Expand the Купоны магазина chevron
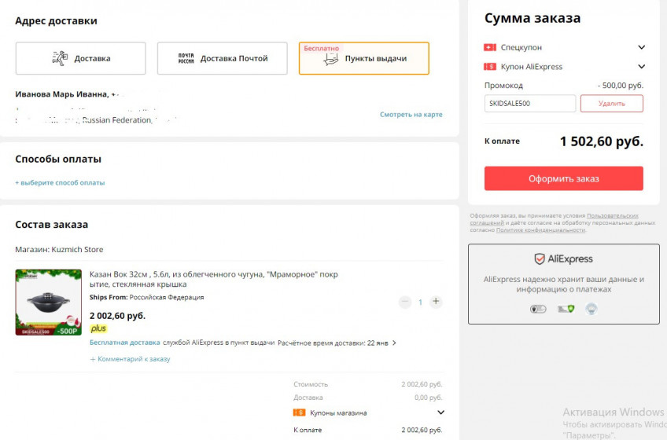 [440, 412]
